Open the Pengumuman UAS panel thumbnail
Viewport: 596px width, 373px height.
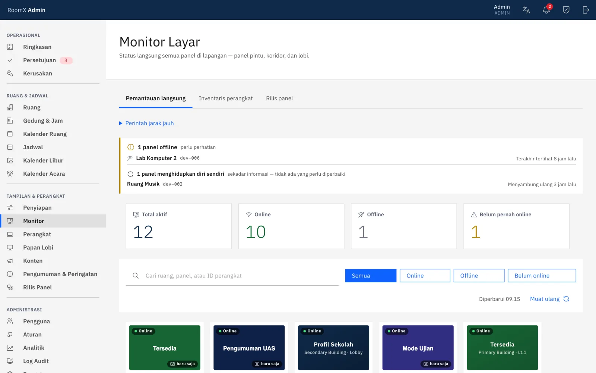tap(249, 348)
